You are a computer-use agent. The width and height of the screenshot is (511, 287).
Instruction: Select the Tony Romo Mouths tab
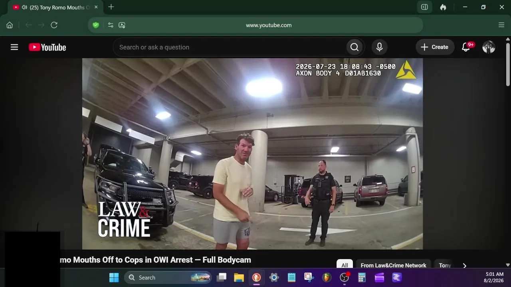[x=55, y=7]
